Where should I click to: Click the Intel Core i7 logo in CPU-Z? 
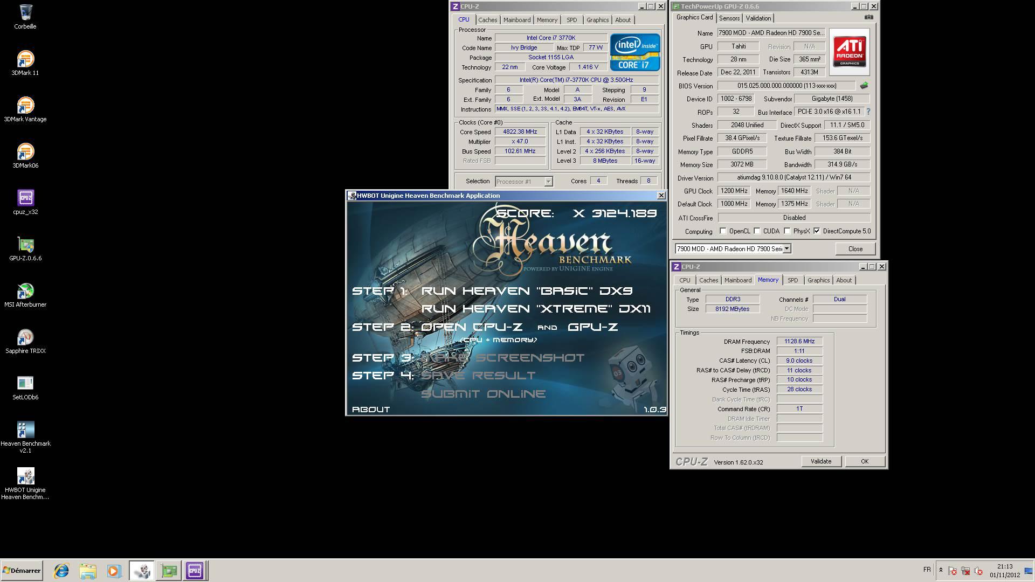click(x=635, y=52)
